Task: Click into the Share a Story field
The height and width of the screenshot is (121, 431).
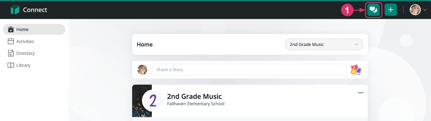Action: [249, 70]
